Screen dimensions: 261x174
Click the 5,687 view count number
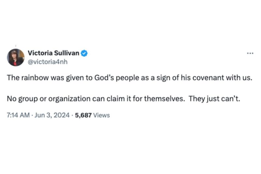click(83, 115)
